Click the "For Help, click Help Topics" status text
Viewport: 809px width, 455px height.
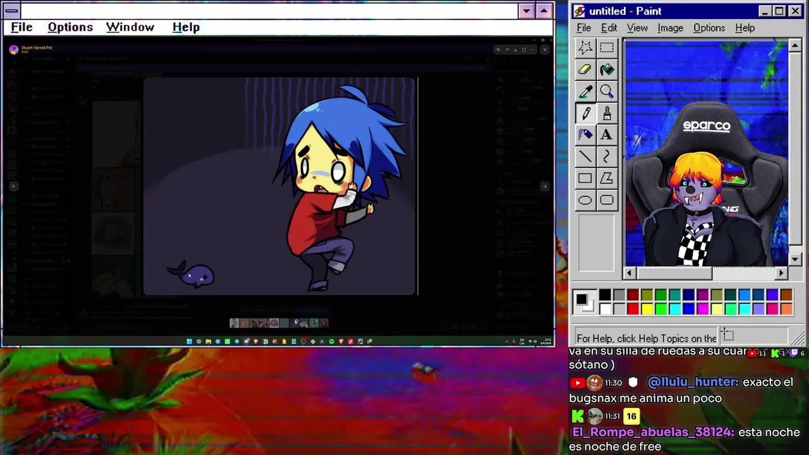click(647, 339)
